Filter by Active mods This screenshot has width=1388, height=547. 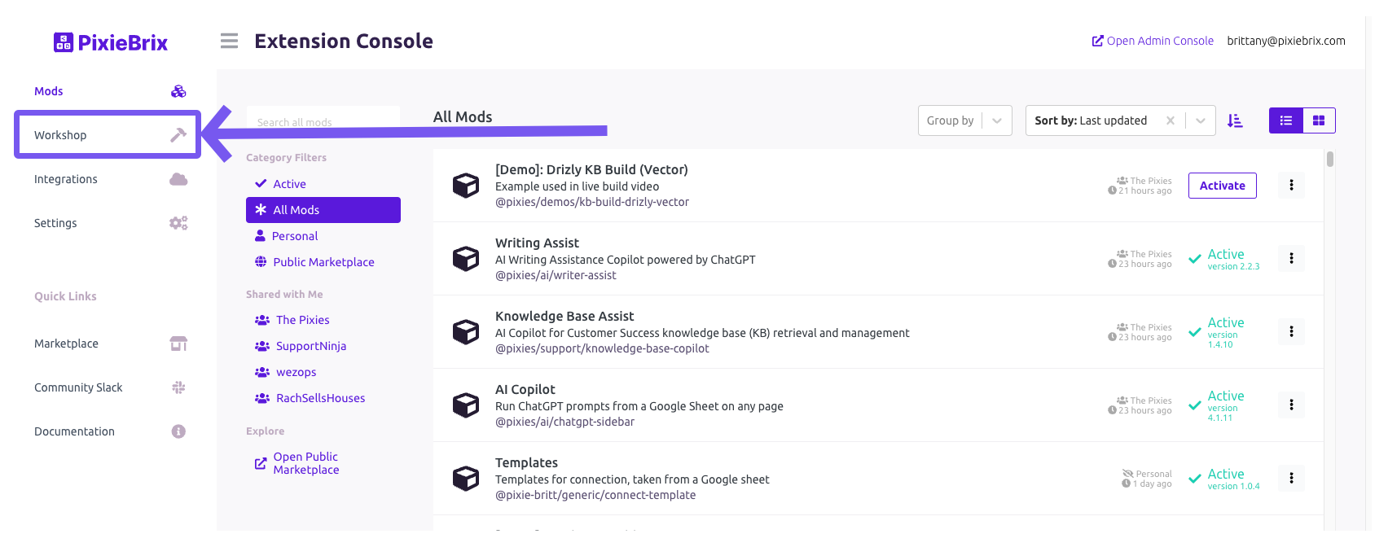tap(323, 184)
